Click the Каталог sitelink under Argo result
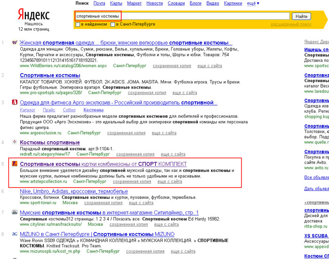Image resolution: width=329 pixels, height=259 pixels. (27, 110)
